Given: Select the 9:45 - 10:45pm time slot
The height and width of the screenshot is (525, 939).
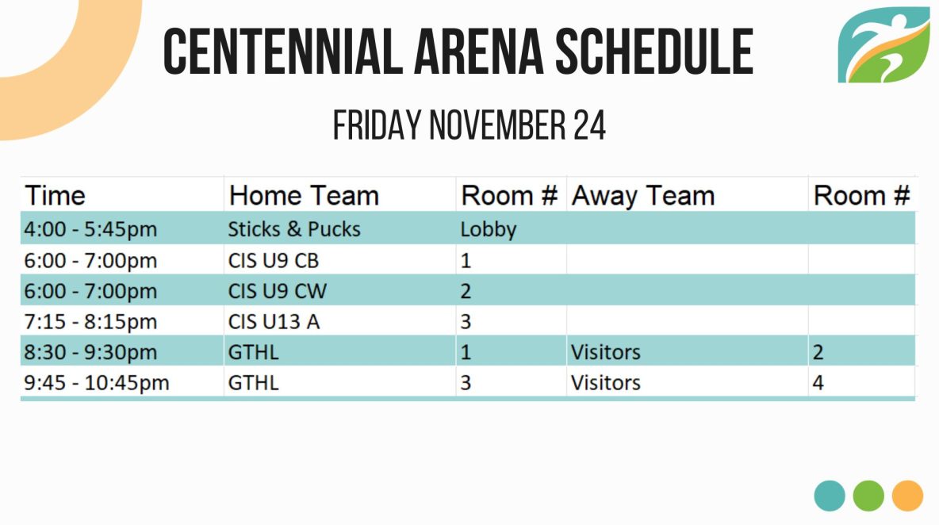Looking at the screenshot, I should coord(122,382).
